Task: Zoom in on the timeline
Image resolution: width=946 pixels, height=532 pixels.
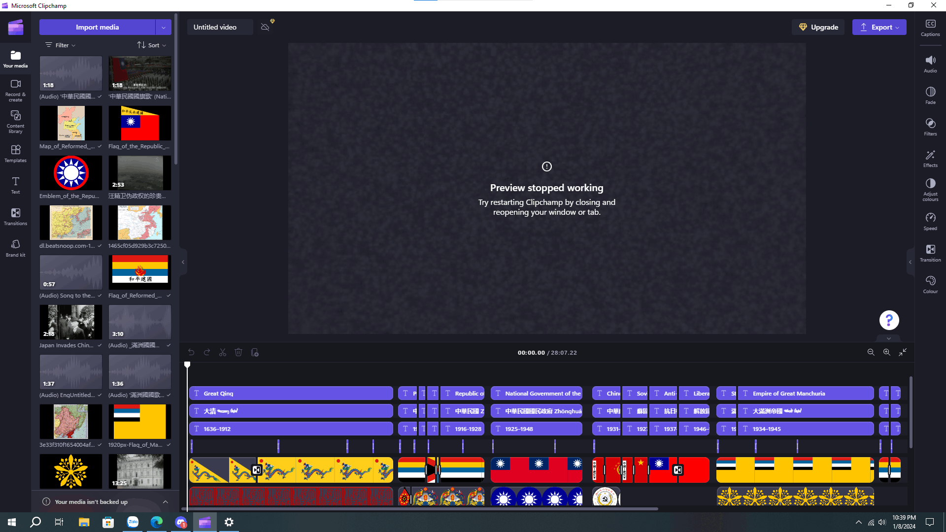Action: coord(886,352)
